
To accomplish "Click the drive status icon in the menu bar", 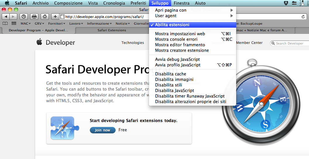I will coord(294,3).
